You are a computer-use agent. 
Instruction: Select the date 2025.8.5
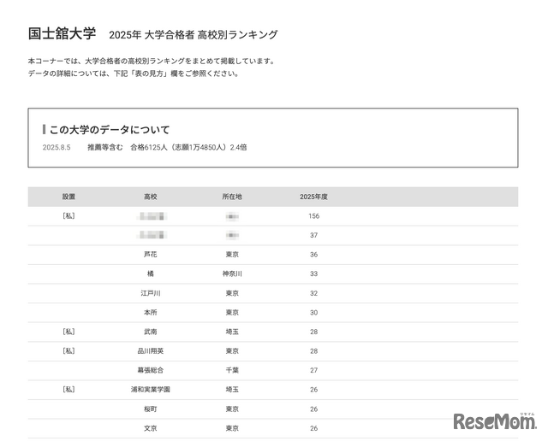pyautogui.click(x=57, y=148)
